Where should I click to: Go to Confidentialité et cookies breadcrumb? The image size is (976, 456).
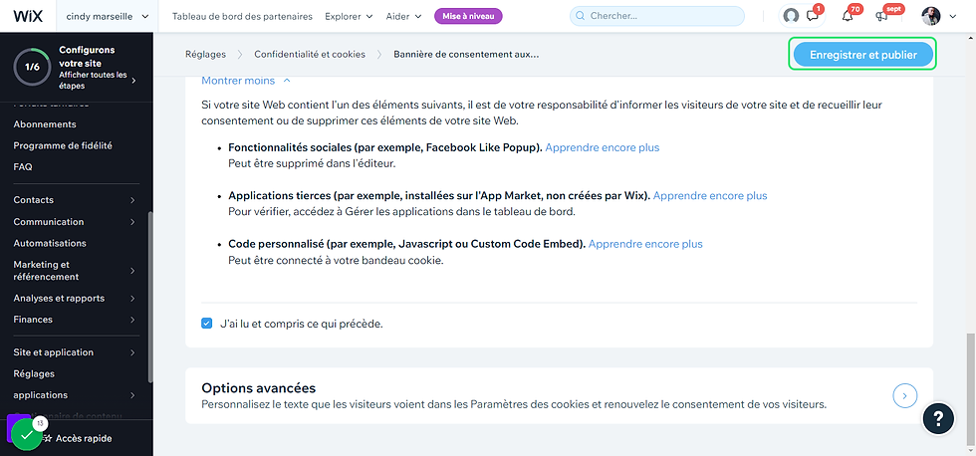pos(310,54)
